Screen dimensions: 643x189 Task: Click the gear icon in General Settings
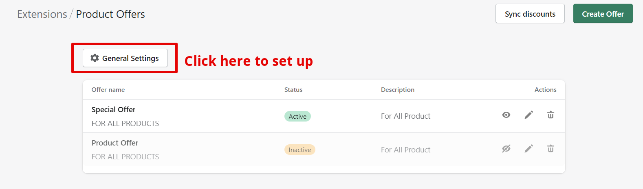point(95,58)
